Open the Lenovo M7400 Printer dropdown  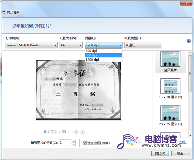click(x=32, y=45)
